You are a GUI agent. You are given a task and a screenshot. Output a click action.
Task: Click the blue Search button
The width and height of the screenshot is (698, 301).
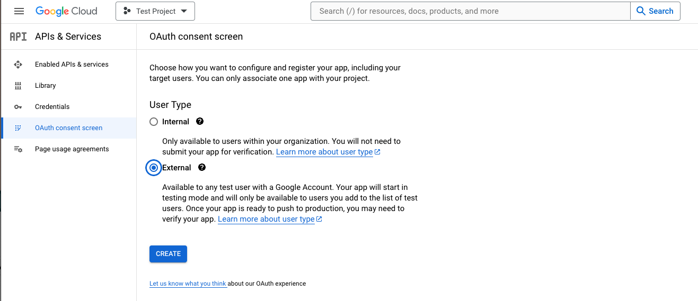coord(655,11)
